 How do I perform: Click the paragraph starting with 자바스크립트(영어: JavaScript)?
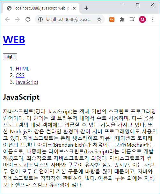[x=79, y=148]
